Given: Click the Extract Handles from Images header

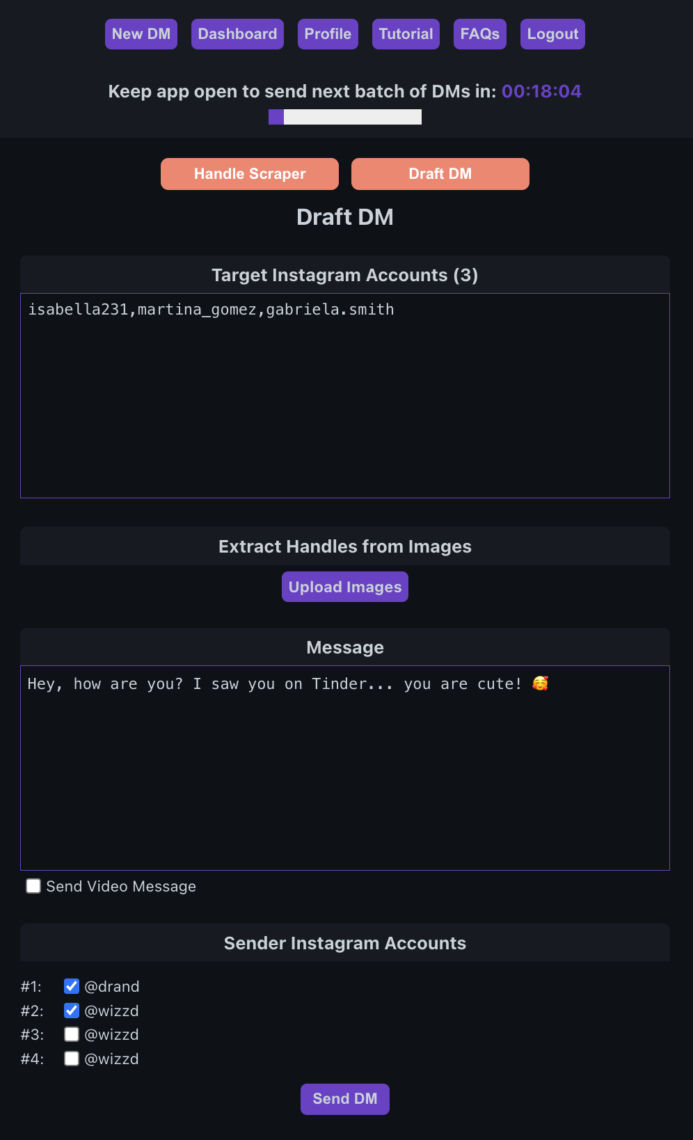Looking at the screenshot, I should [345, 546].
